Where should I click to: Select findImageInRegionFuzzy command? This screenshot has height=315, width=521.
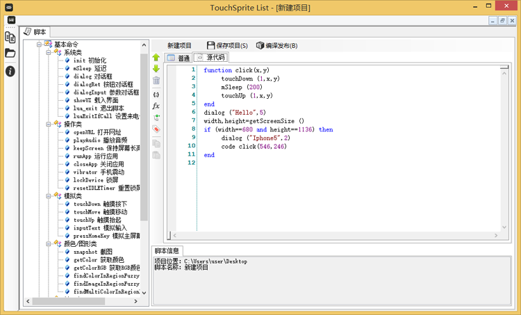(x=106, y=284)
